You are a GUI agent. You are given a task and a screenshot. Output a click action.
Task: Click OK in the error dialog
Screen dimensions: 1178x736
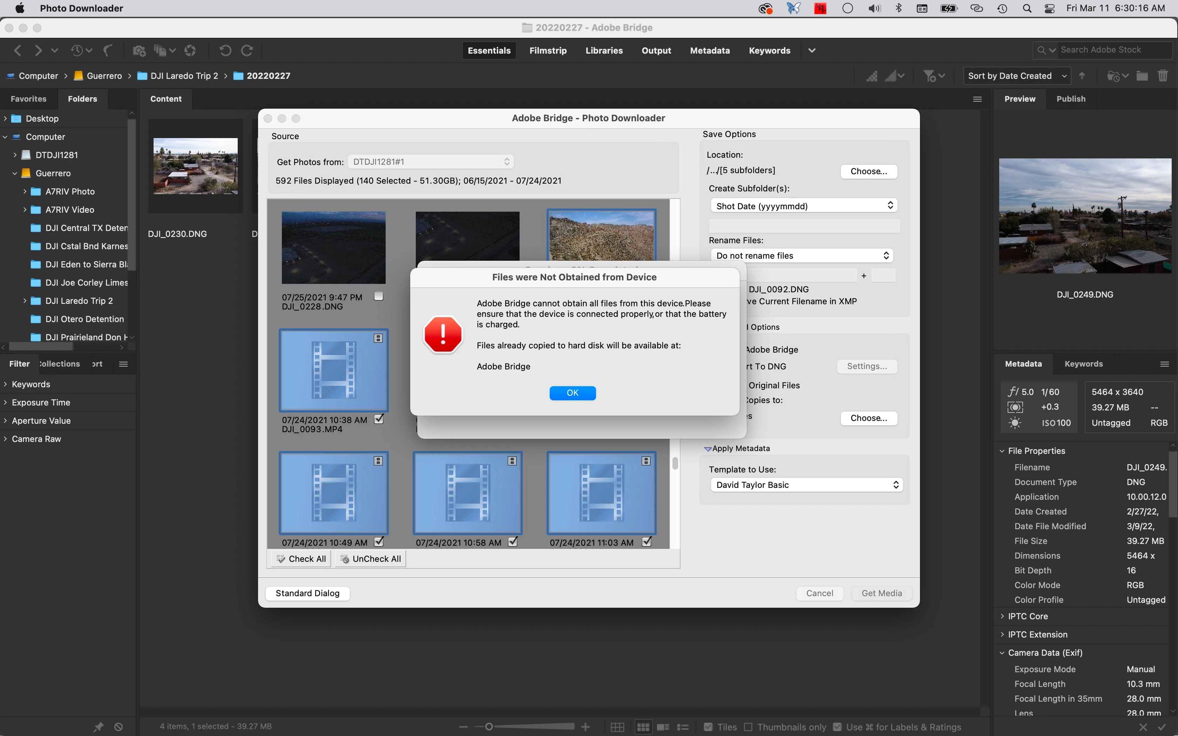pos(573,393)
